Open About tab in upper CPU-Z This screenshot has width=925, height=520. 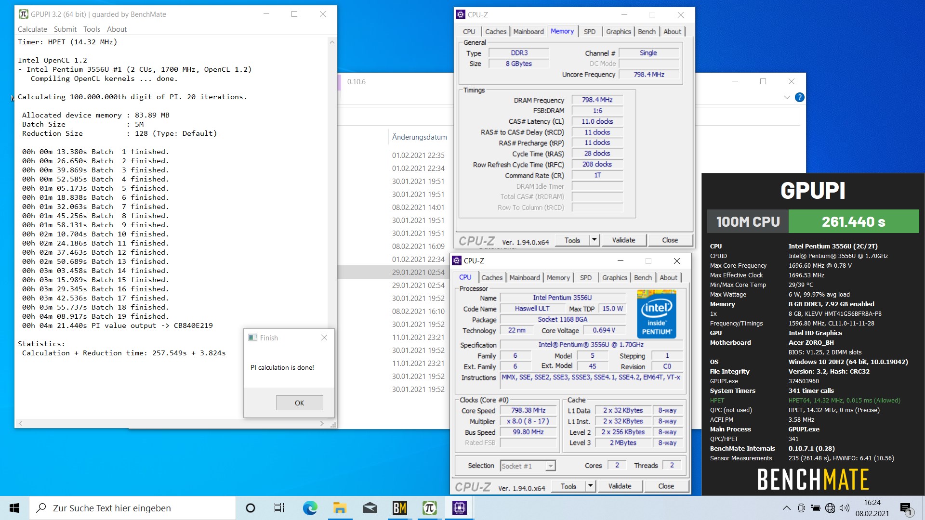click(x=672, y=31)
